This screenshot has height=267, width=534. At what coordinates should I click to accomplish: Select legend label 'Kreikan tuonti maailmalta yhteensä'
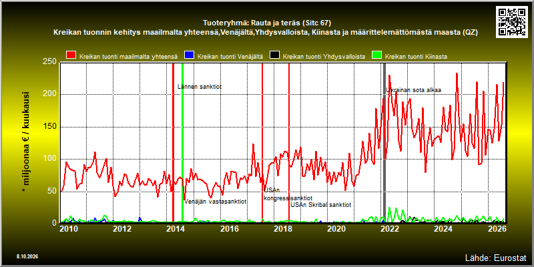[128, 57]
